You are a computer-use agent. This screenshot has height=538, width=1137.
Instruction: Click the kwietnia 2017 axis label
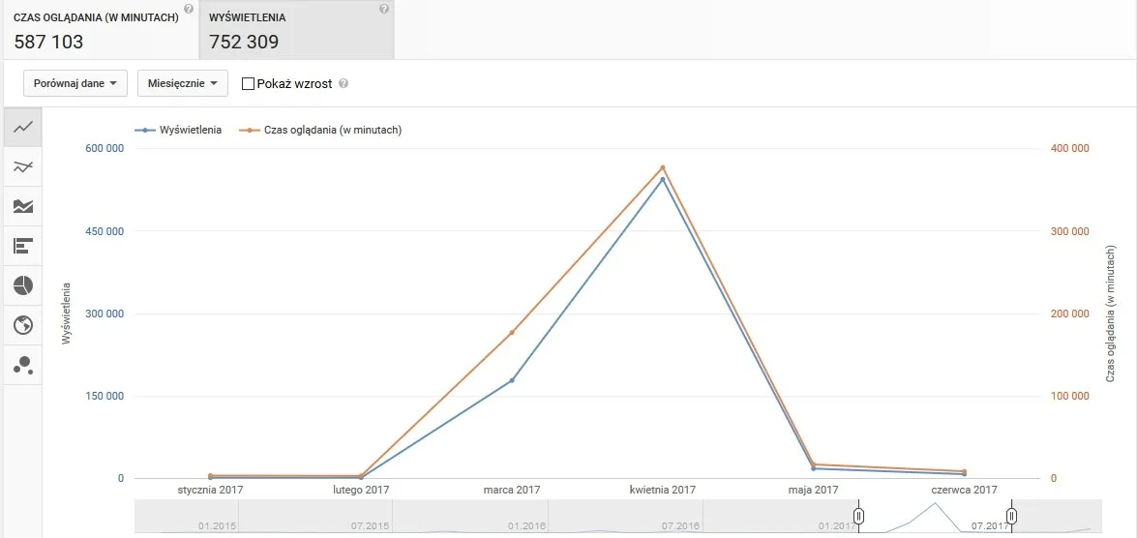(x=663, y=491)
